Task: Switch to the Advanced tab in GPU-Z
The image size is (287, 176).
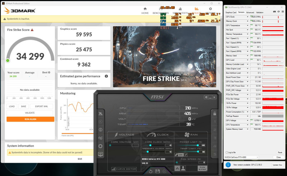Action: pyautogui.click(x=250, y=13)
